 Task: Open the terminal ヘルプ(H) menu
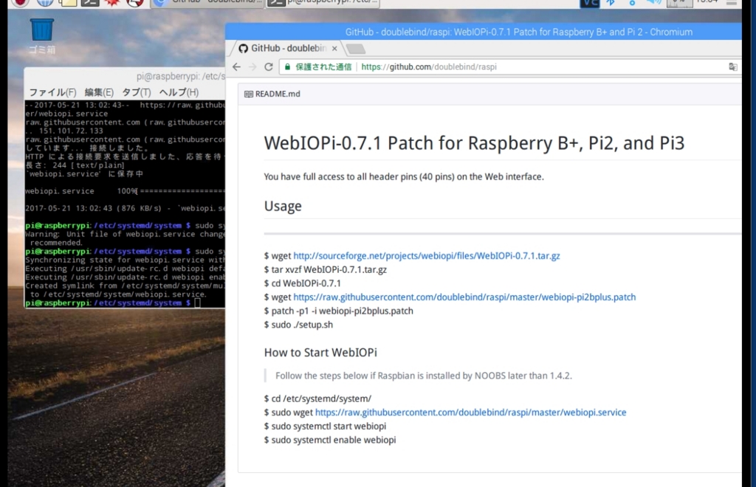coord(179,92)
